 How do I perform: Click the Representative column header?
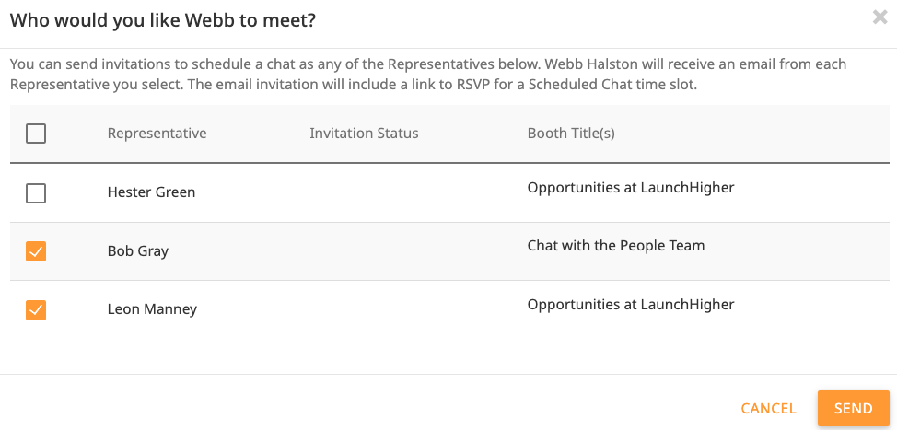click(x=157, y=134)
